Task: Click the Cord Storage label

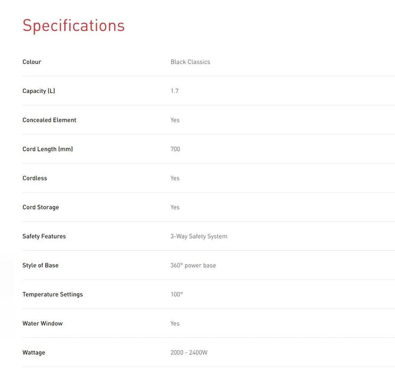Action: 40,207
